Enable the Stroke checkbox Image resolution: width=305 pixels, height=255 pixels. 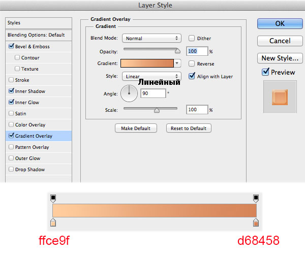(11, 80)
